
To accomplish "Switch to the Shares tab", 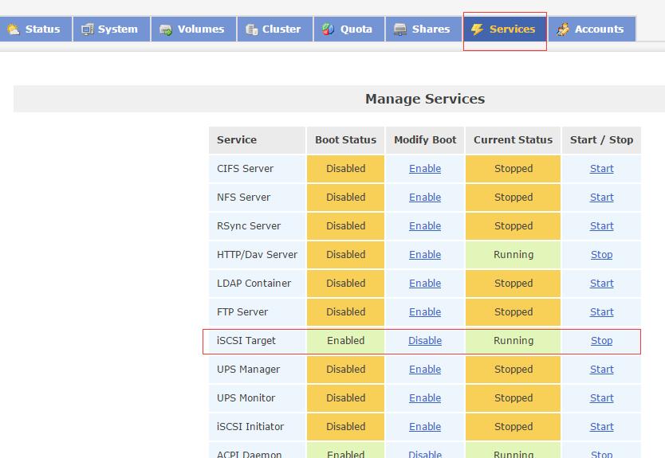I will (x=423, y=29).
